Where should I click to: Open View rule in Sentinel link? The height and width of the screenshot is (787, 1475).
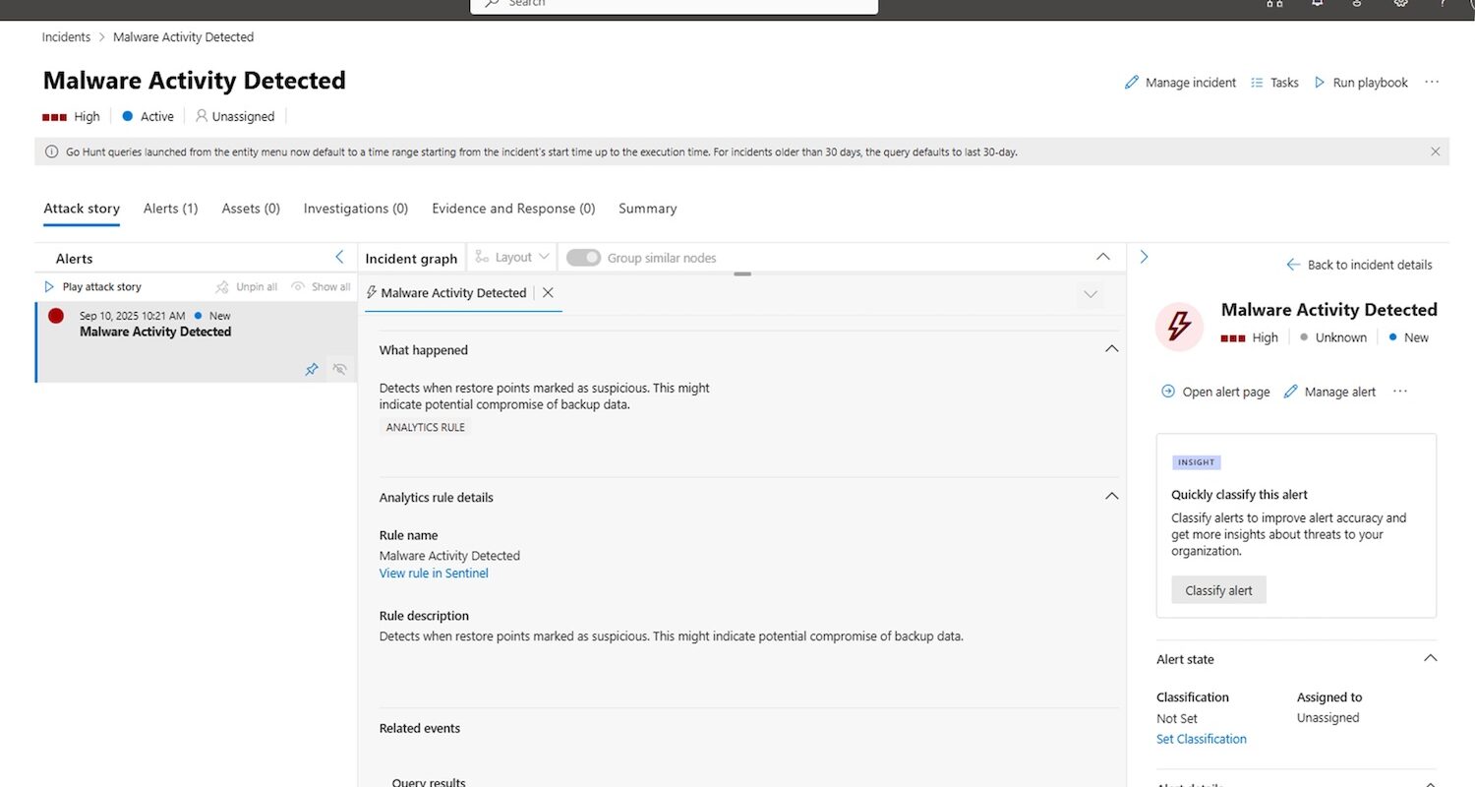434,574
